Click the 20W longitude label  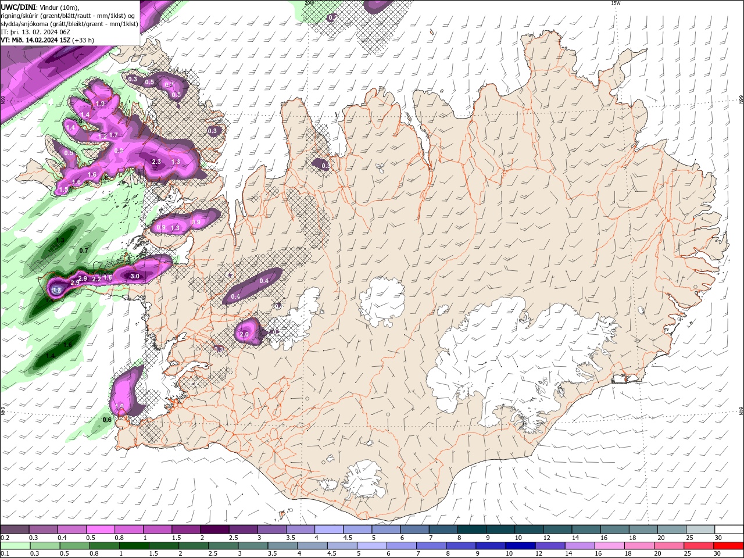(309, 3)
